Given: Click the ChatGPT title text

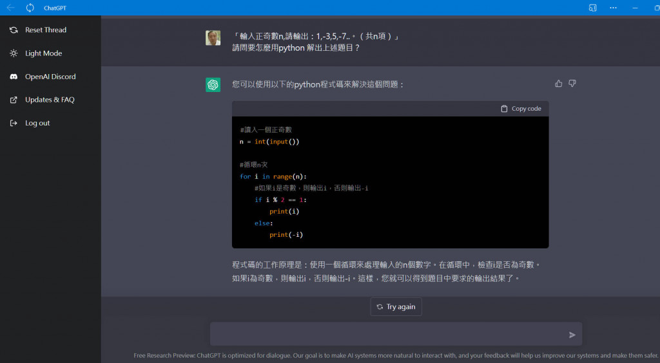Looking at the screenshot, I should point(55,8).
